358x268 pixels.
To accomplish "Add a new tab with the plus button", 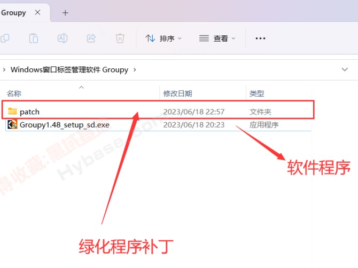I will click(x=65, y=13).
